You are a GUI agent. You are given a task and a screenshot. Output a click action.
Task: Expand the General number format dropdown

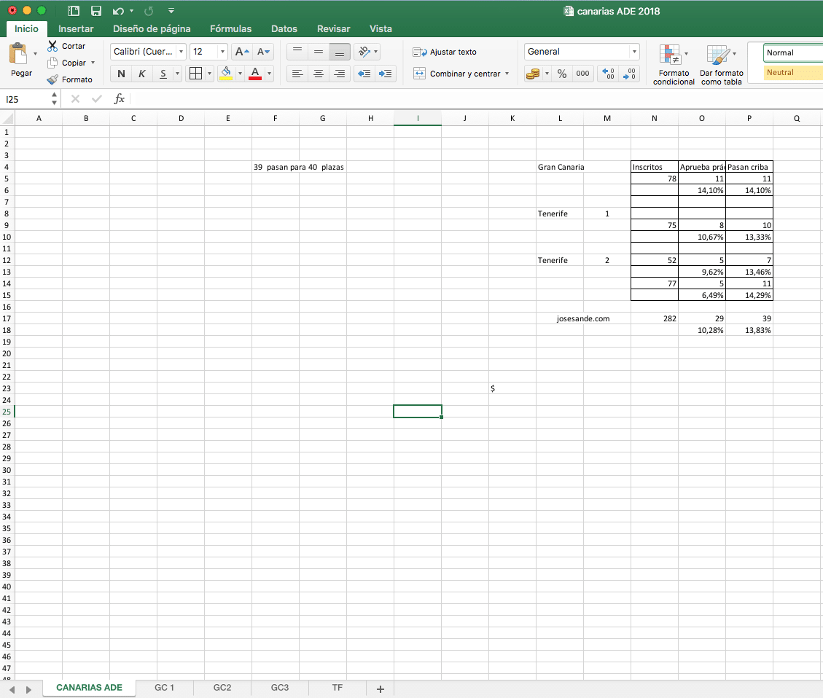(635, 52)
